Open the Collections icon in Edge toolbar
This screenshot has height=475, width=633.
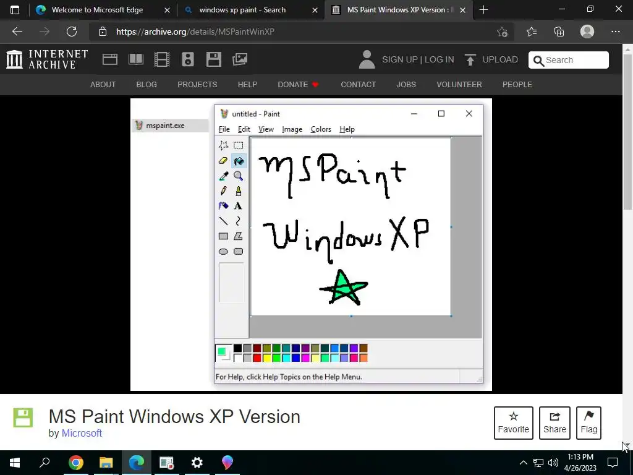click(559, 32)
